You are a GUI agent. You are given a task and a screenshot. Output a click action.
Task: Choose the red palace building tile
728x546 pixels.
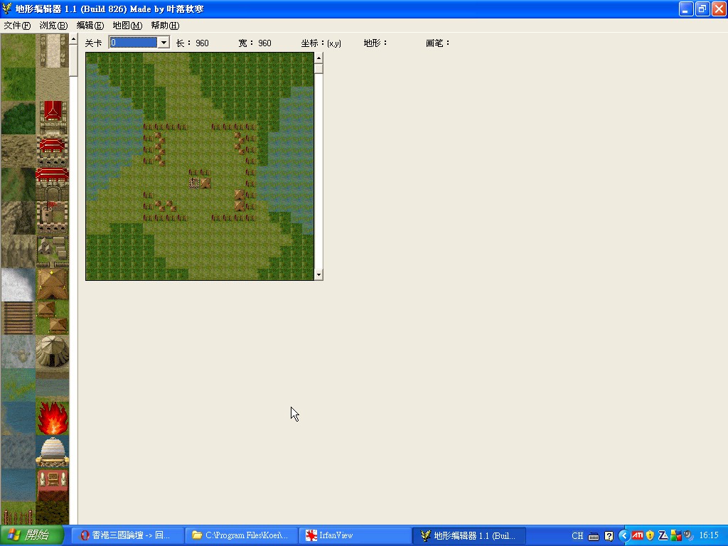tap(52, 117)
